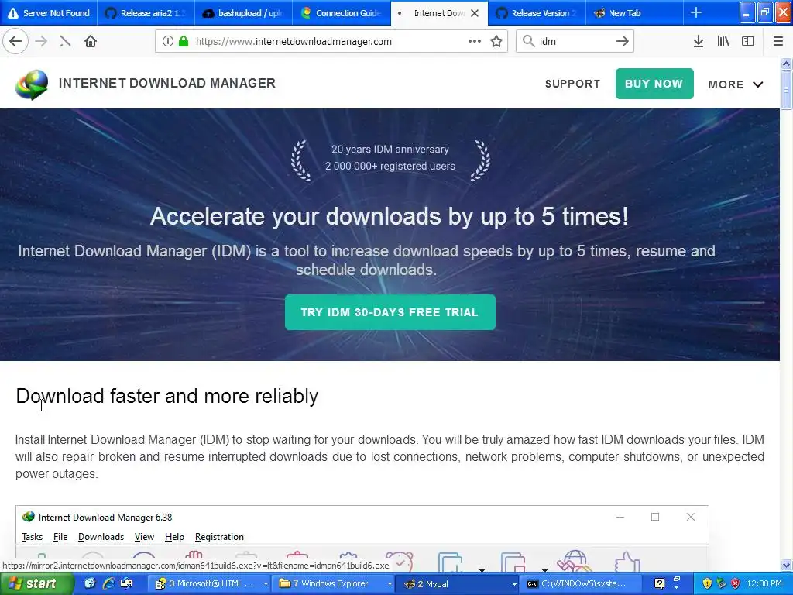Screen dimensions: 793x595
Task: Expand the MORE dropdown menu
Action: pyautogui.click(x=736, y=84)
